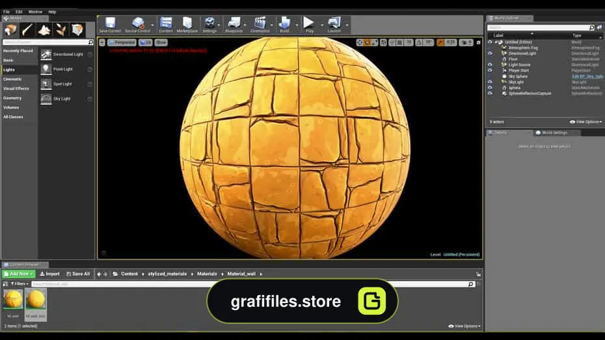
Task: Open the Marketplace from the toolbar
Action: 187,25
